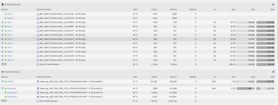Click pool collapse down arrow button
278x105 pixels.
[3, 101]
